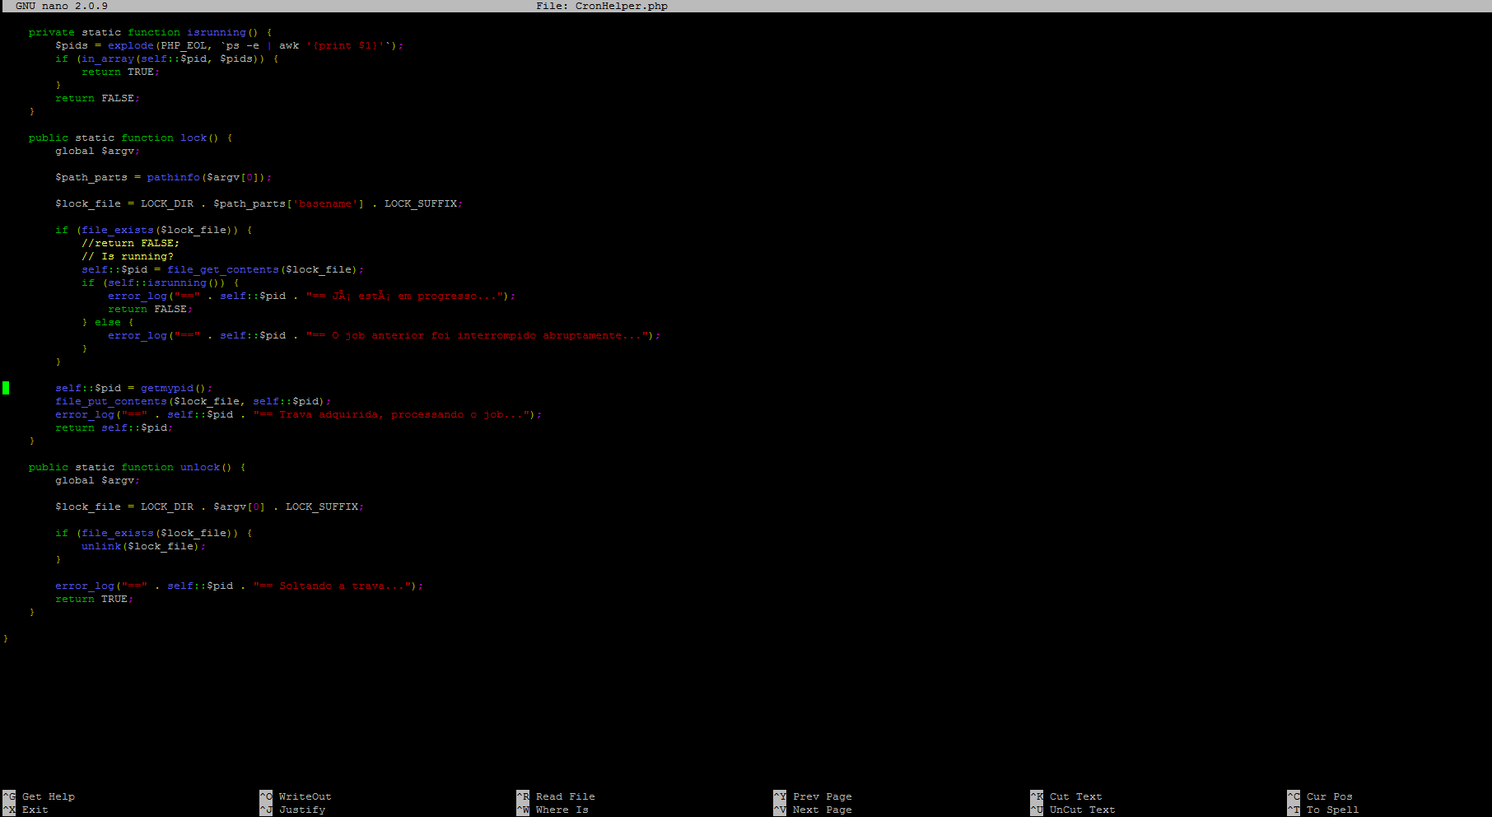Screen dimensions: 1492x817
Task: Click the ^K Cut Text shortcut
Action: [1066, 796]
